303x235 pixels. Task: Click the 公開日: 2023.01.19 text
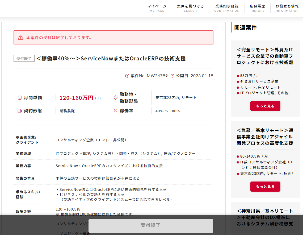pos(194,76)
